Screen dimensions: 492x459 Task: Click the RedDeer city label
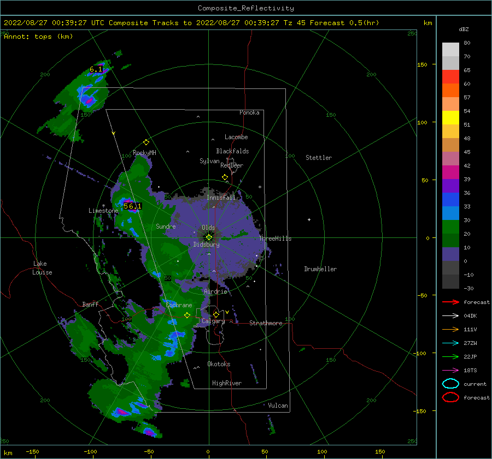tap(232, 165)
